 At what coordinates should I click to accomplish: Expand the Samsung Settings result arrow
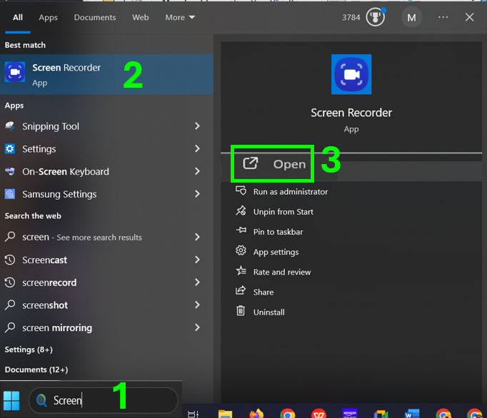197,194
